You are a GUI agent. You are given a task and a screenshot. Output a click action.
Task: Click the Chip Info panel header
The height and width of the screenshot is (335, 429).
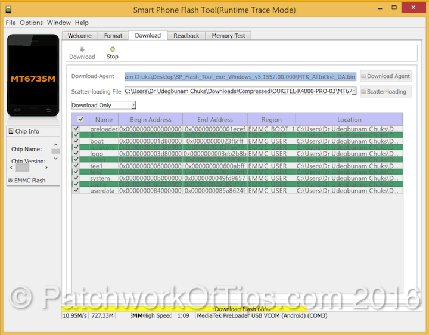point(33,131)
